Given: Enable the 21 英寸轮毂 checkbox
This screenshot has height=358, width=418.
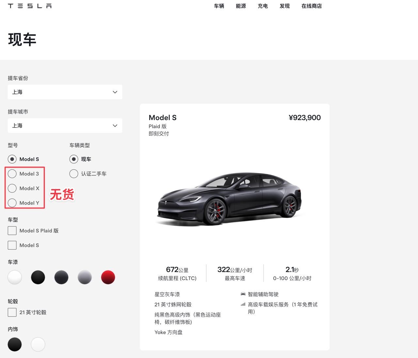Looking at the screenshot, I should (12, 312).
